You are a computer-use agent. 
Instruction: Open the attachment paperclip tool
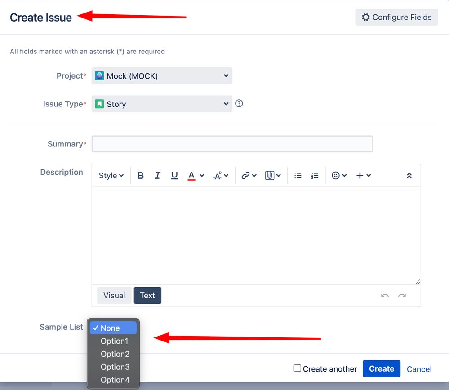tap(273, 175)
